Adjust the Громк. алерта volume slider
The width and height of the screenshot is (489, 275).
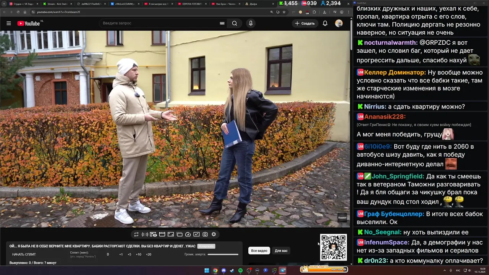tap(223, 254)
